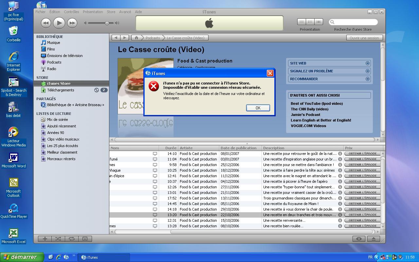Image resolution: width=419 pixels, height=262 pixels.
Task: Click the downloads refresh spinner icon
Action: point(97,90)
